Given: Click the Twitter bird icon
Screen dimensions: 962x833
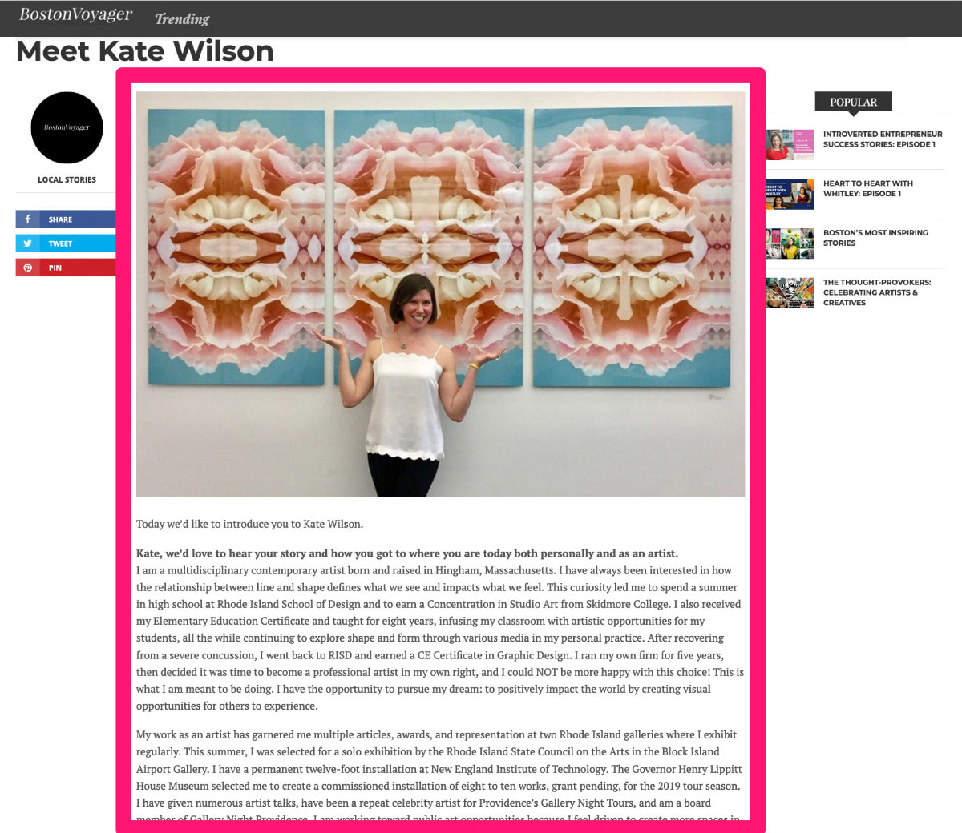Looking at the screenshot, I should pos(27,243).
